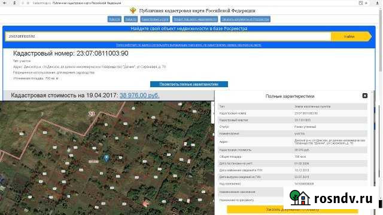Viewport: 383px width, 215px height.
Task: Click the Найти yellow search button
Action: pyautogui.click(x=351, y=36)
